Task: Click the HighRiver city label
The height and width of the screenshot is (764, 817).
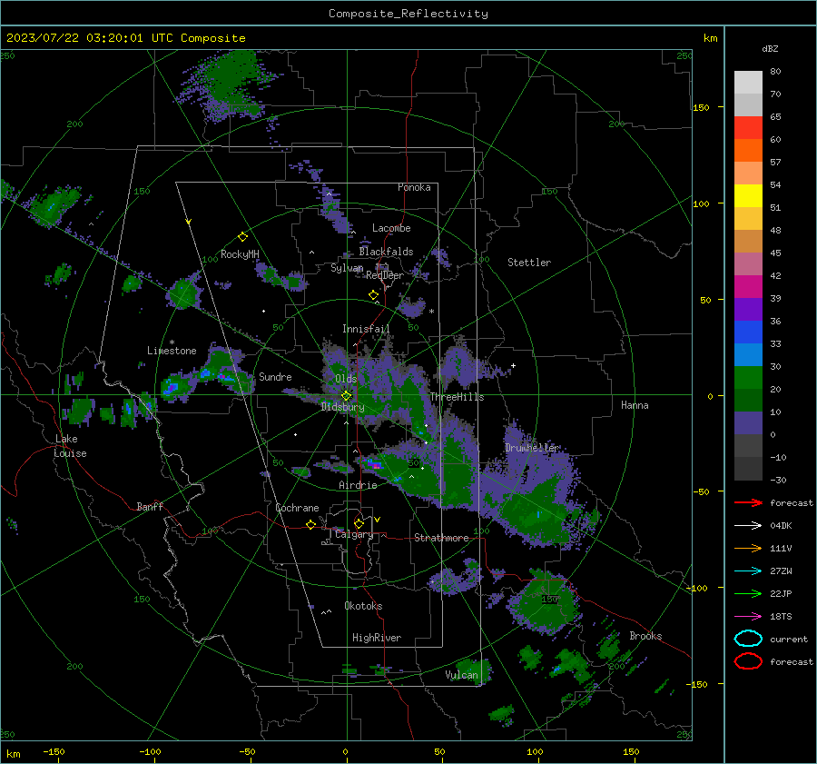Action: point(377,638)
